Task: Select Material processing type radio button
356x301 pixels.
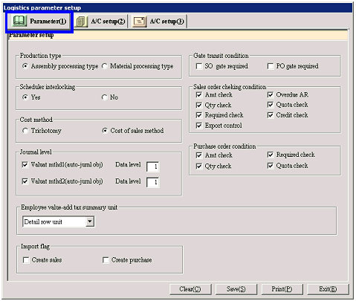Action: [x=105, y=66]
